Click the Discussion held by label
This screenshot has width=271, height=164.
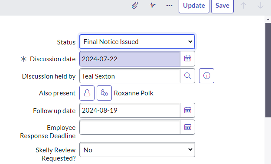[x=49, y=76]
